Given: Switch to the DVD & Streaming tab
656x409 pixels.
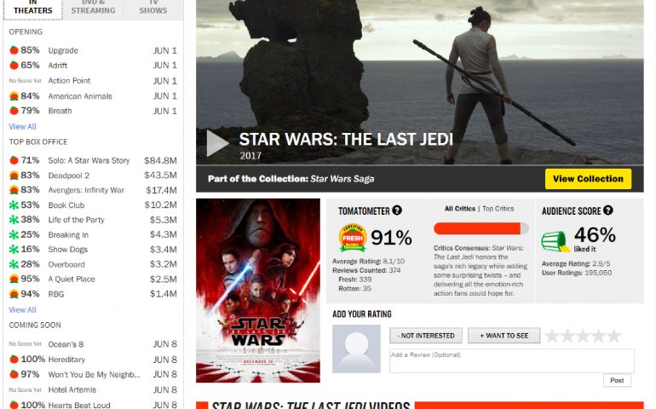Looking at the screenshot, I should coord(93,9).
